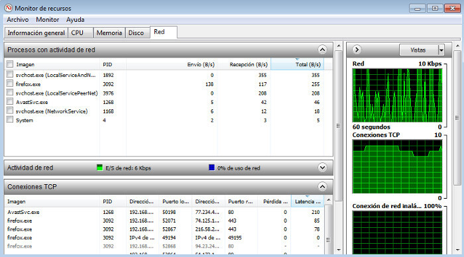Select the Red tab
This screenshot has width=464, height=257.
[x=164, y=32]
